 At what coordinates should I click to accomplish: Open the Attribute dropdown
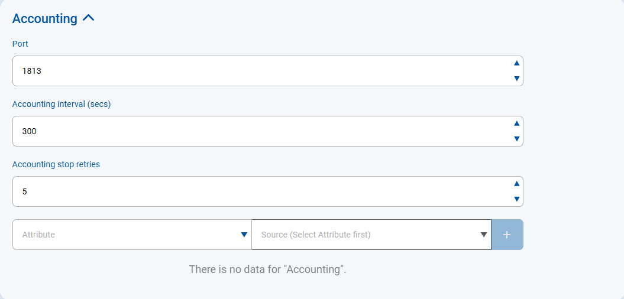[x=124, y=235]
